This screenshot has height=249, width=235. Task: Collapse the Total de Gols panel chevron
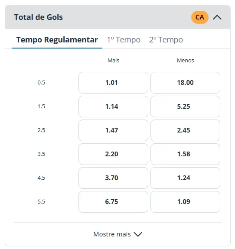[x=217, y=17]
